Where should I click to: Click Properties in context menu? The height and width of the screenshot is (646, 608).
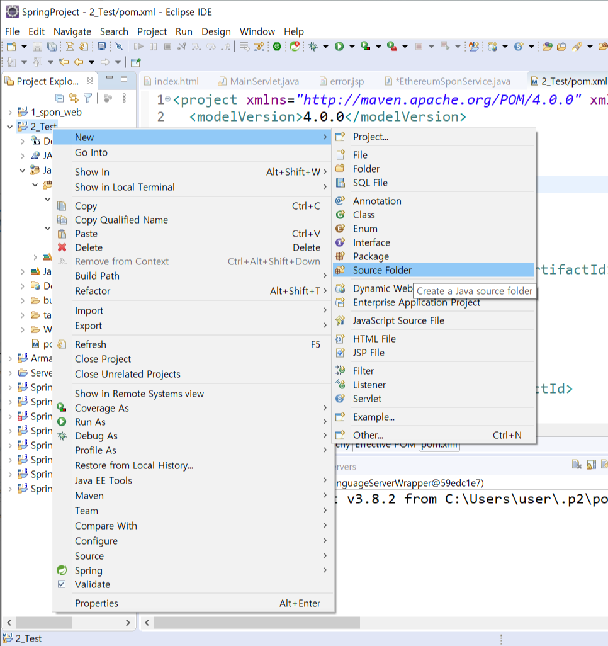[193, 603]
